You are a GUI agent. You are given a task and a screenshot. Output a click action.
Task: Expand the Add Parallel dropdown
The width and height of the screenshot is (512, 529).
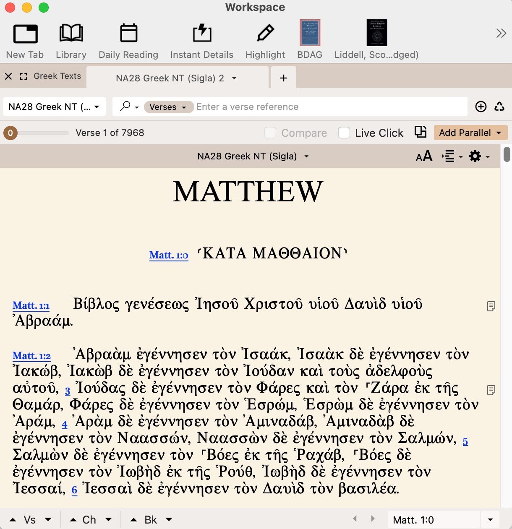470,133
